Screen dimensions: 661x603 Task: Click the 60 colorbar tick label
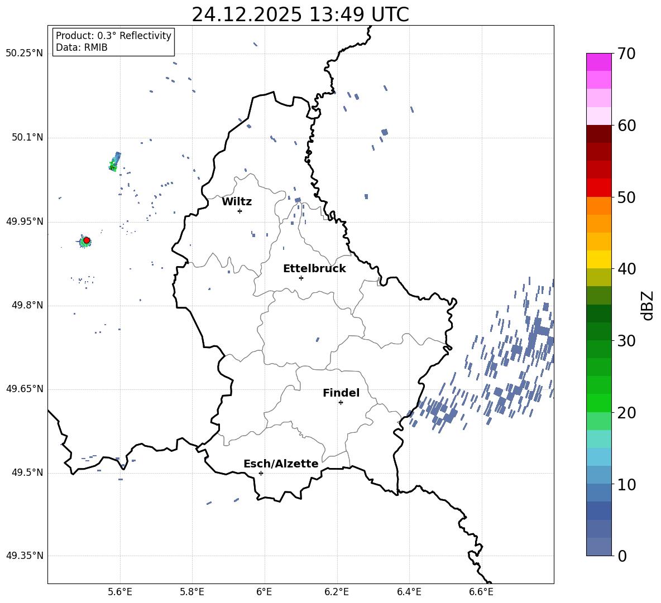click(x=627, y=126)
